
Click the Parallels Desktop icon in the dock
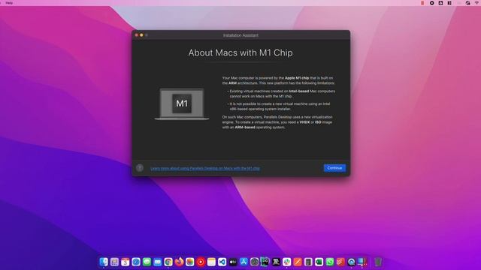tap(362, 262)
